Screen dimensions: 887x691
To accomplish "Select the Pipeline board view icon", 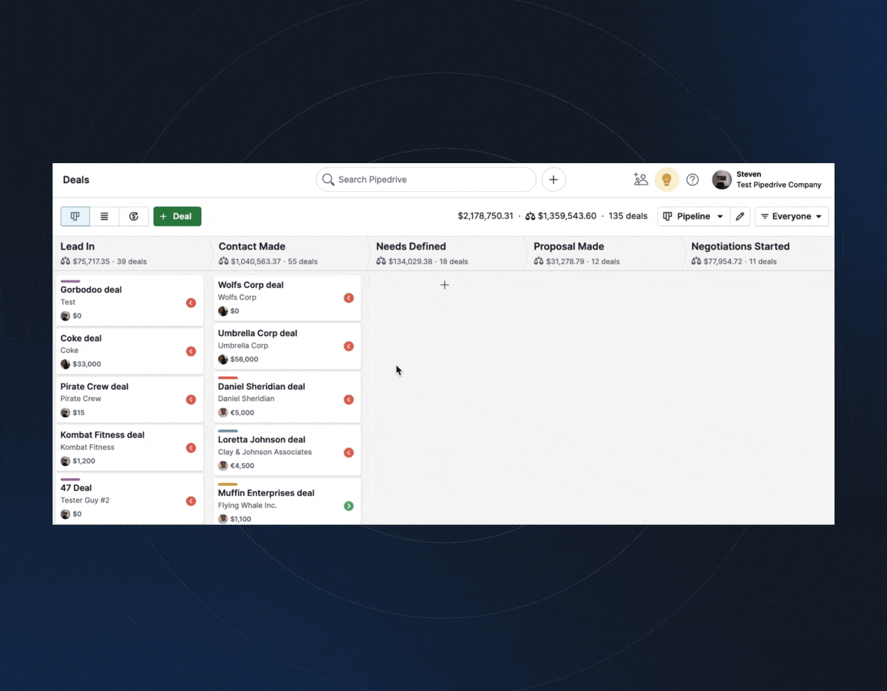I will [75, 216].
